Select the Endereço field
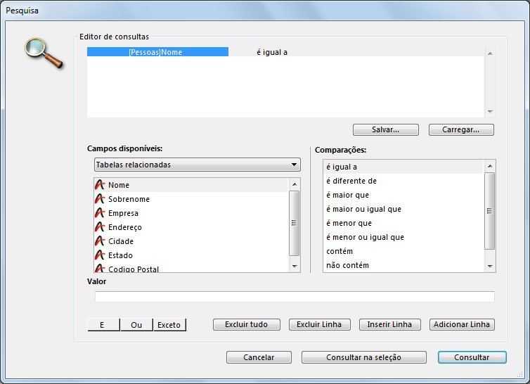Viewport: 530px width, 384px height. point(191,227)
